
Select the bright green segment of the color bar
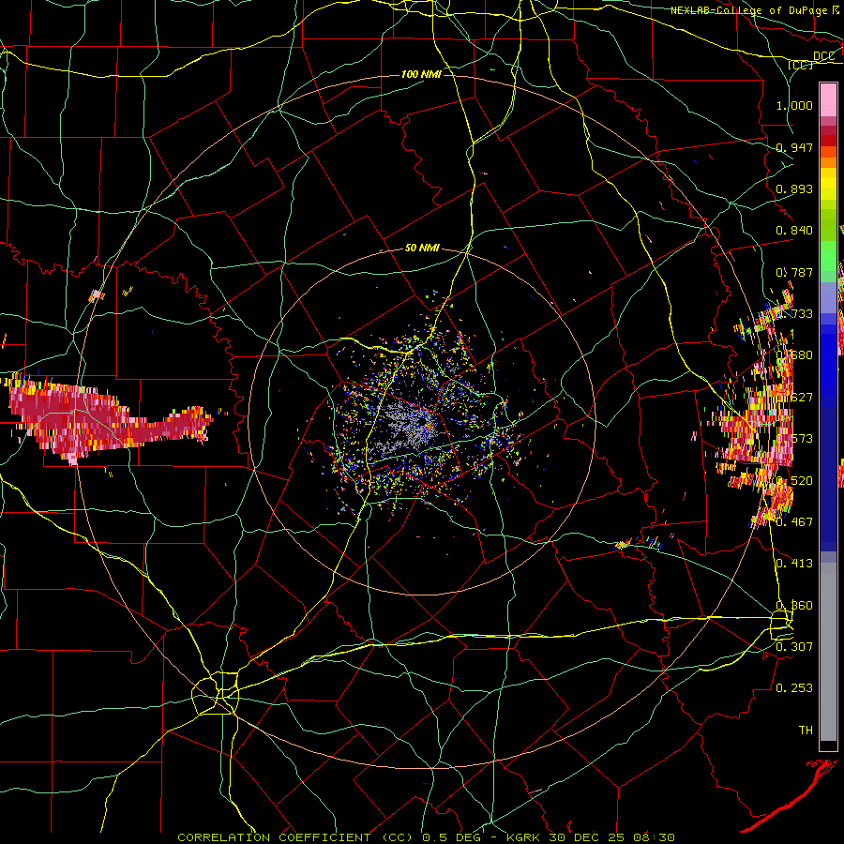click(x=828, y=256)
